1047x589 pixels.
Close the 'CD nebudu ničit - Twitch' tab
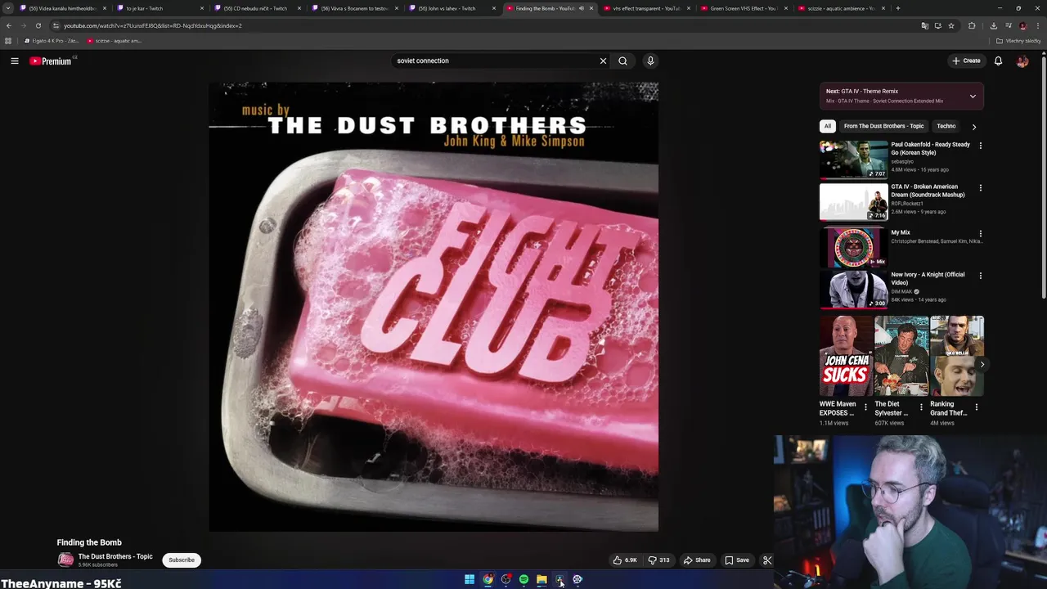[x=299, y=8]
